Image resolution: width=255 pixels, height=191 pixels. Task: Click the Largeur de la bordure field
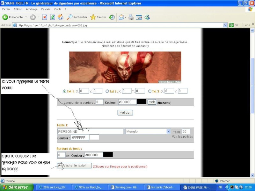pyautogui.click(x=99, y=102)
